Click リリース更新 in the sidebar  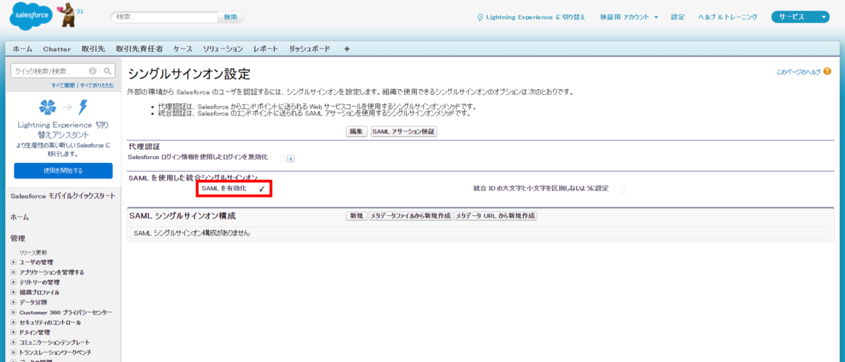(33, 252)
